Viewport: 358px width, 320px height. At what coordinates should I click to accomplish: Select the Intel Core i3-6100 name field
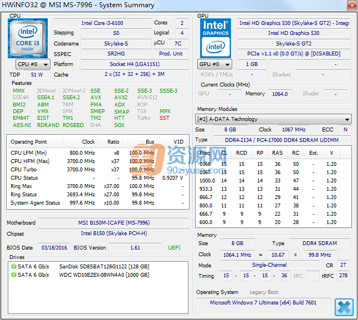(103, 23)
